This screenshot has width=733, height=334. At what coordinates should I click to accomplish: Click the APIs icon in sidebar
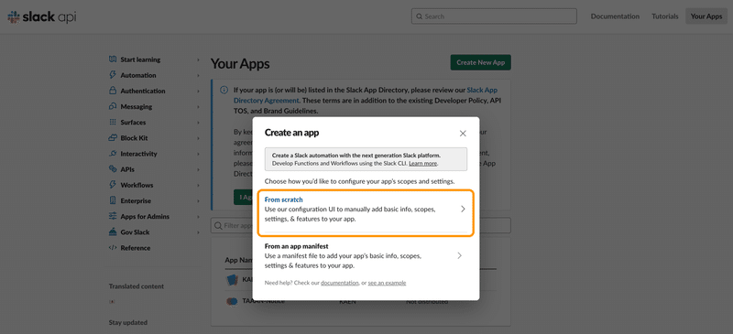pos(112,169)
